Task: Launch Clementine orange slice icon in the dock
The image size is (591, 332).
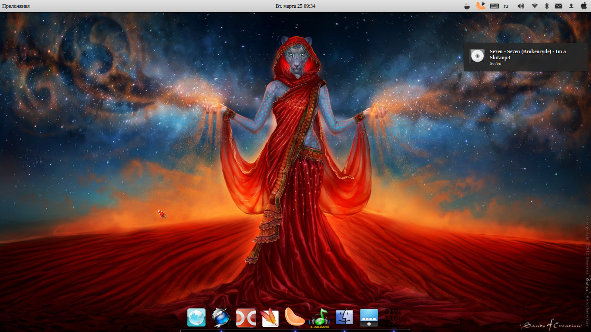Action: coord(295,317)
